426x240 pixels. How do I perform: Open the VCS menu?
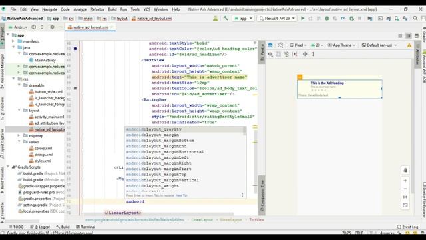coord(146,9)
